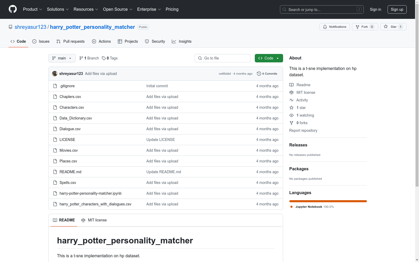Open Activity pulse icon in About
The image size is (419, 262).
click(291, 100)
